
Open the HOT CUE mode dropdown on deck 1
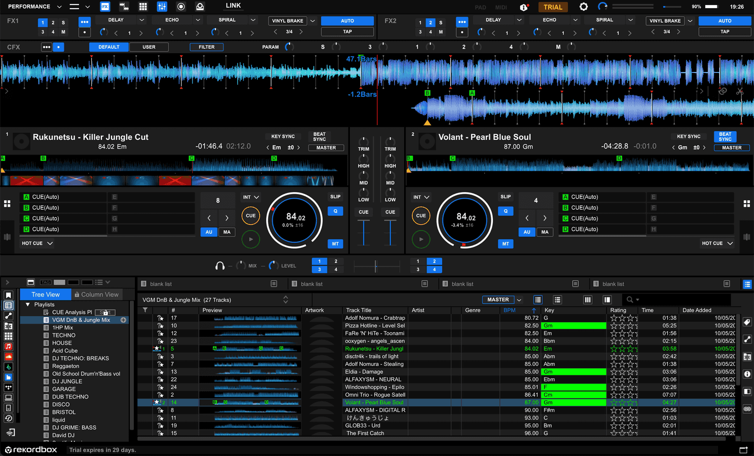[36, 243]
